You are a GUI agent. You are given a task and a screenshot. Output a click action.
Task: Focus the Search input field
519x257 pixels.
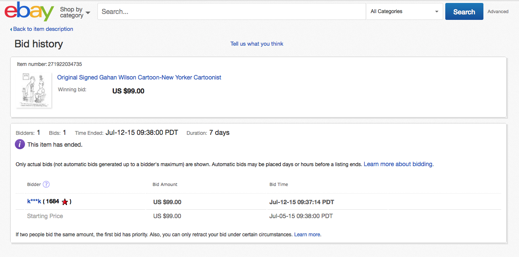[x=232, y=11]
